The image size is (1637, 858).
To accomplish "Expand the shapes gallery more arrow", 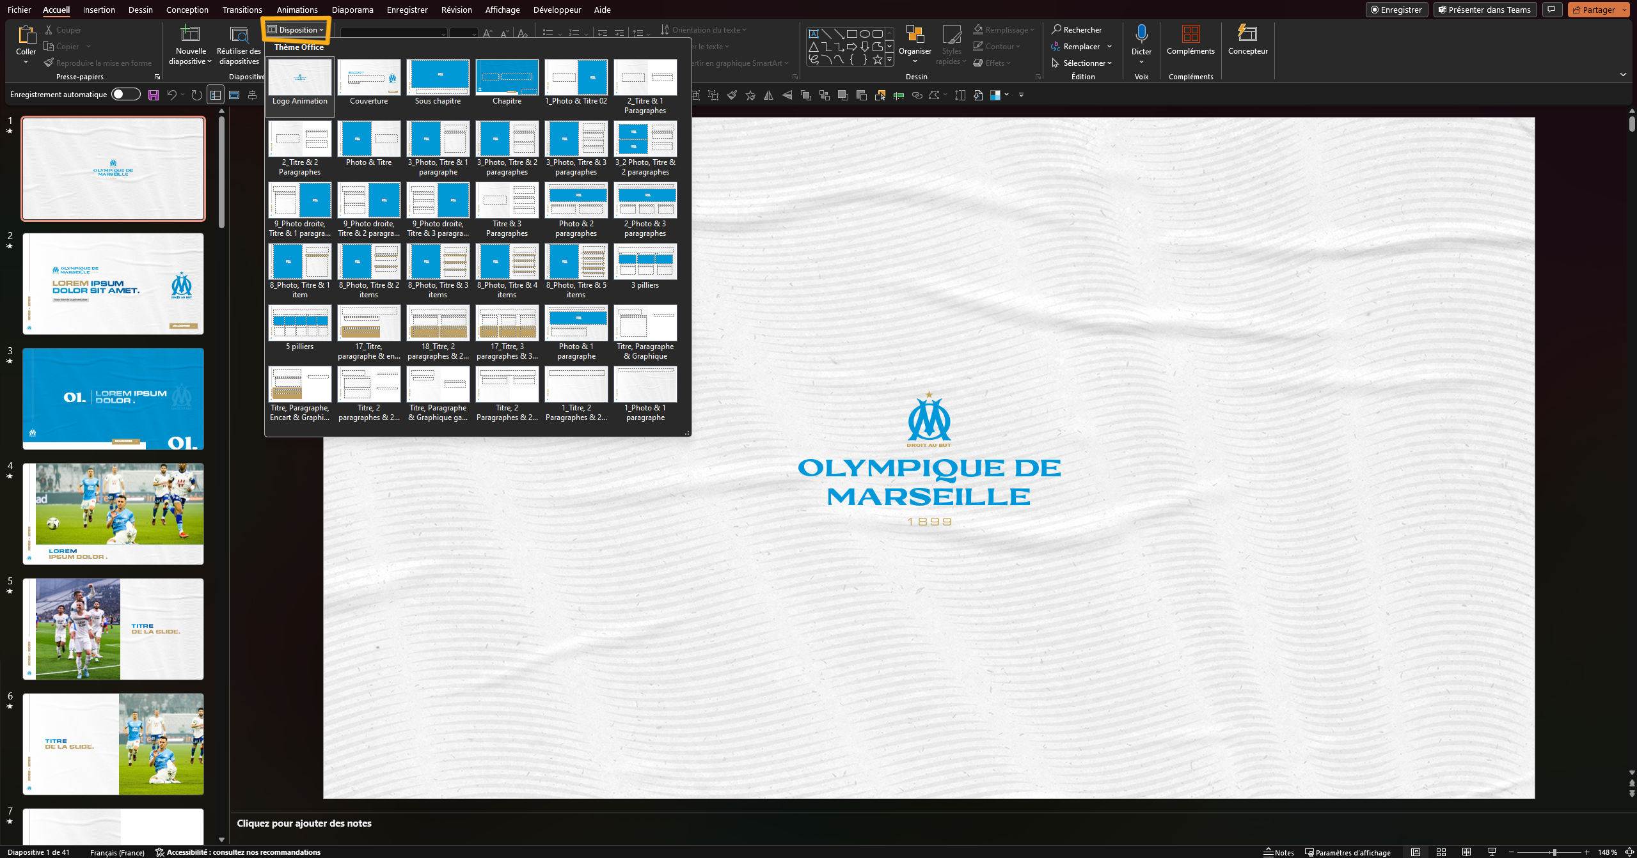I will 889,59.
